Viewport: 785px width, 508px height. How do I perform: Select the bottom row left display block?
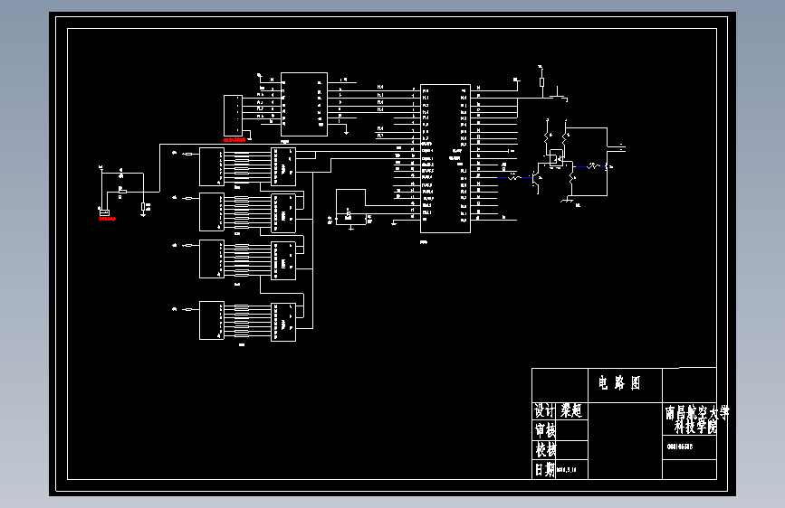click(x=212, y=321)
